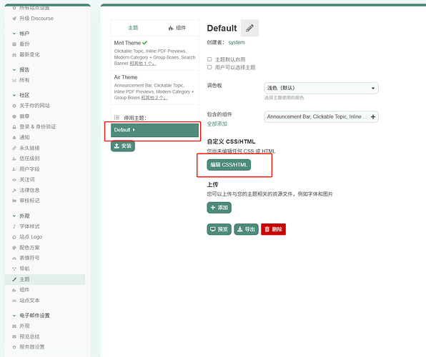Open the 包含的组件 components selector

(x=321, y=116)
